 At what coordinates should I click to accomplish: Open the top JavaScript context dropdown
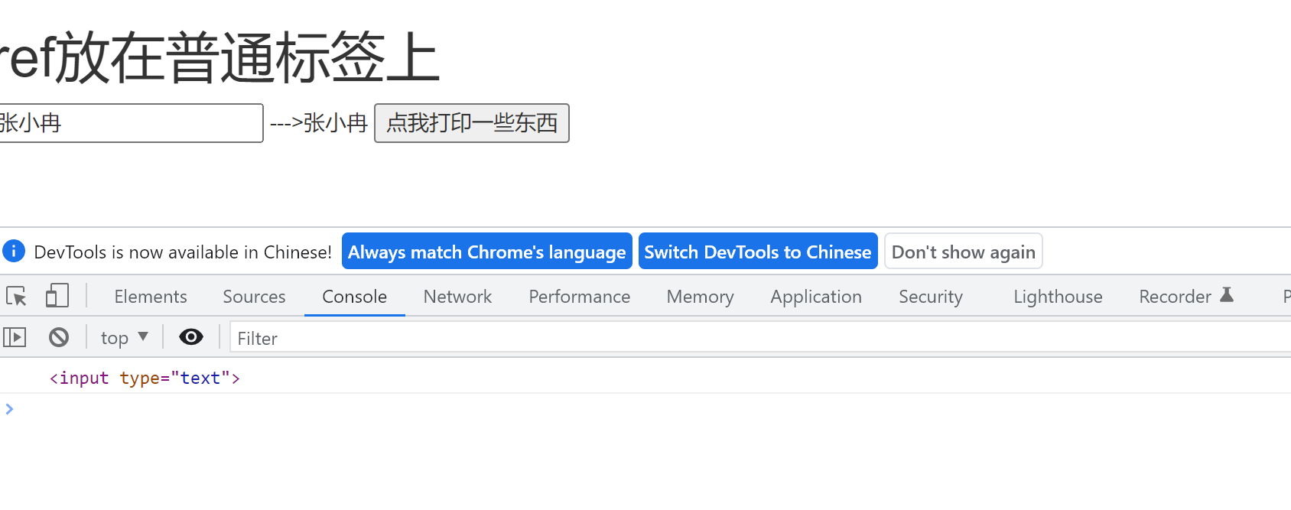click(x=124, y=337)
